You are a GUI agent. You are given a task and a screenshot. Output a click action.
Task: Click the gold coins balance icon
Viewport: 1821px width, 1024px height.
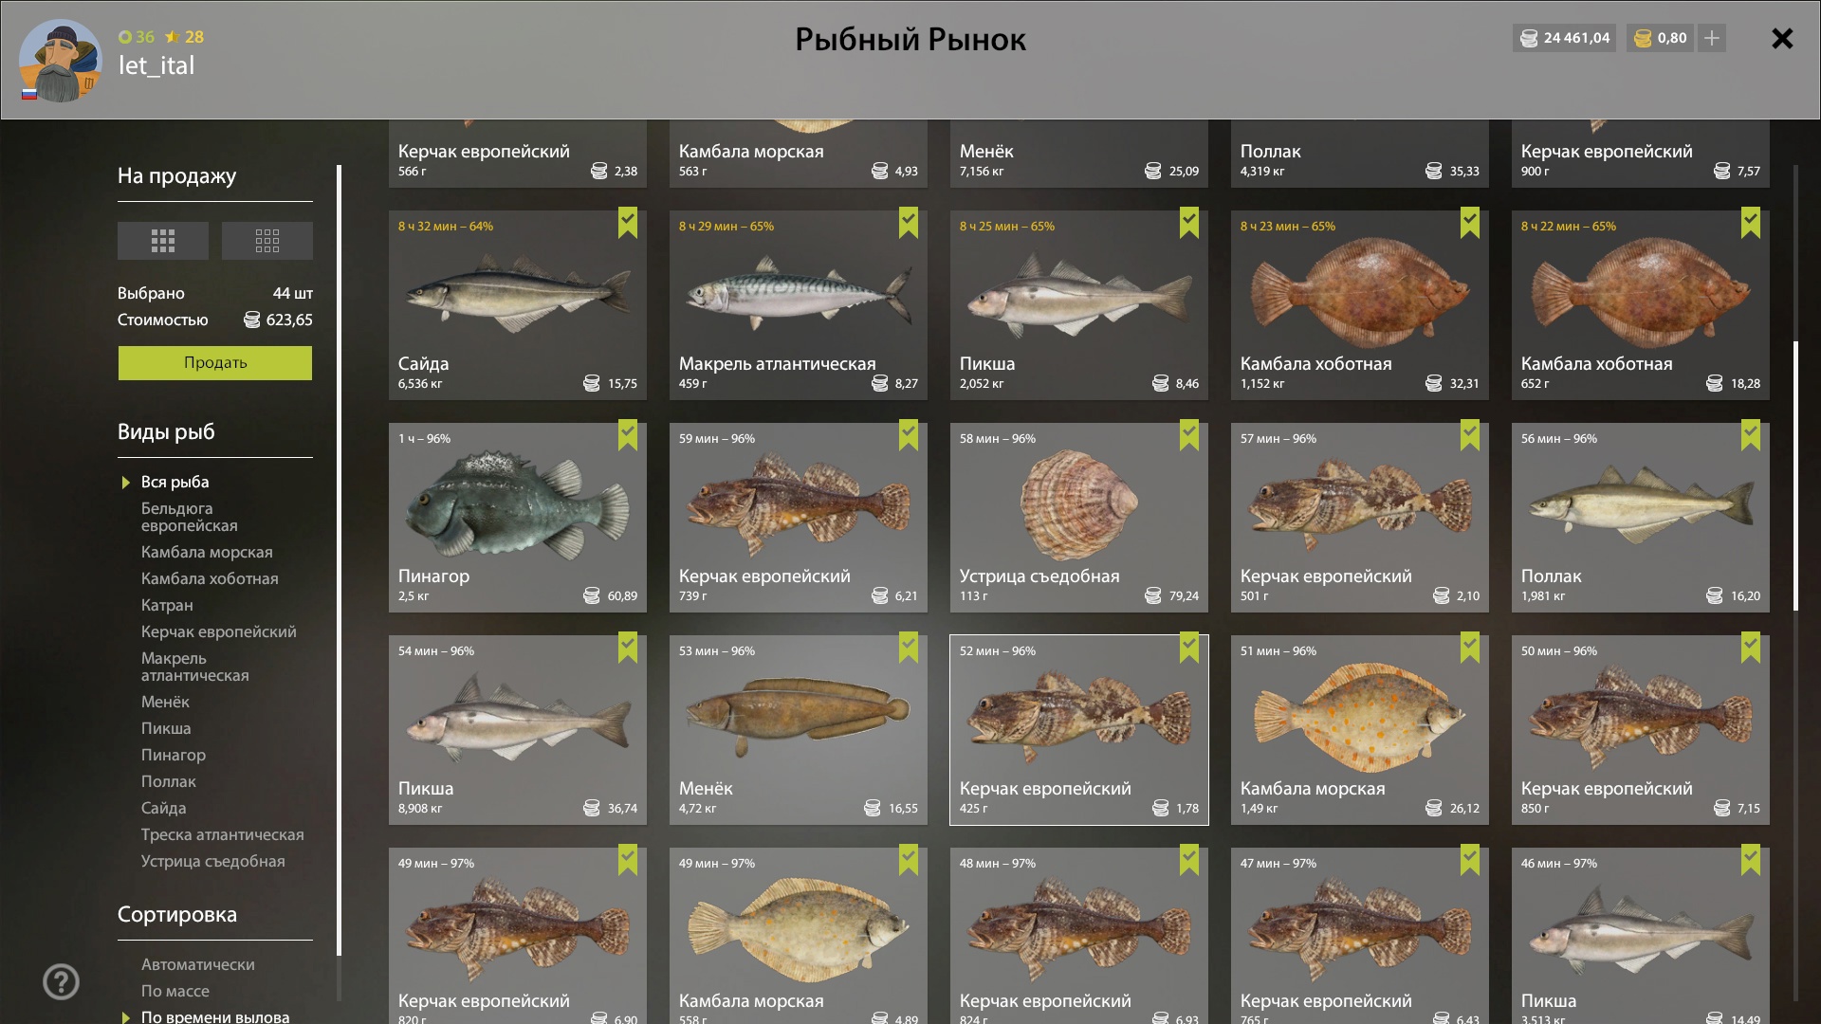(x=1644, y=38)
